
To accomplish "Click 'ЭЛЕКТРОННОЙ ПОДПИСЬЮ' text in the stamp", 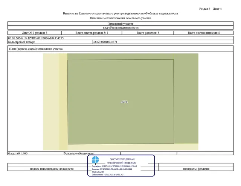I will [122, 163].
